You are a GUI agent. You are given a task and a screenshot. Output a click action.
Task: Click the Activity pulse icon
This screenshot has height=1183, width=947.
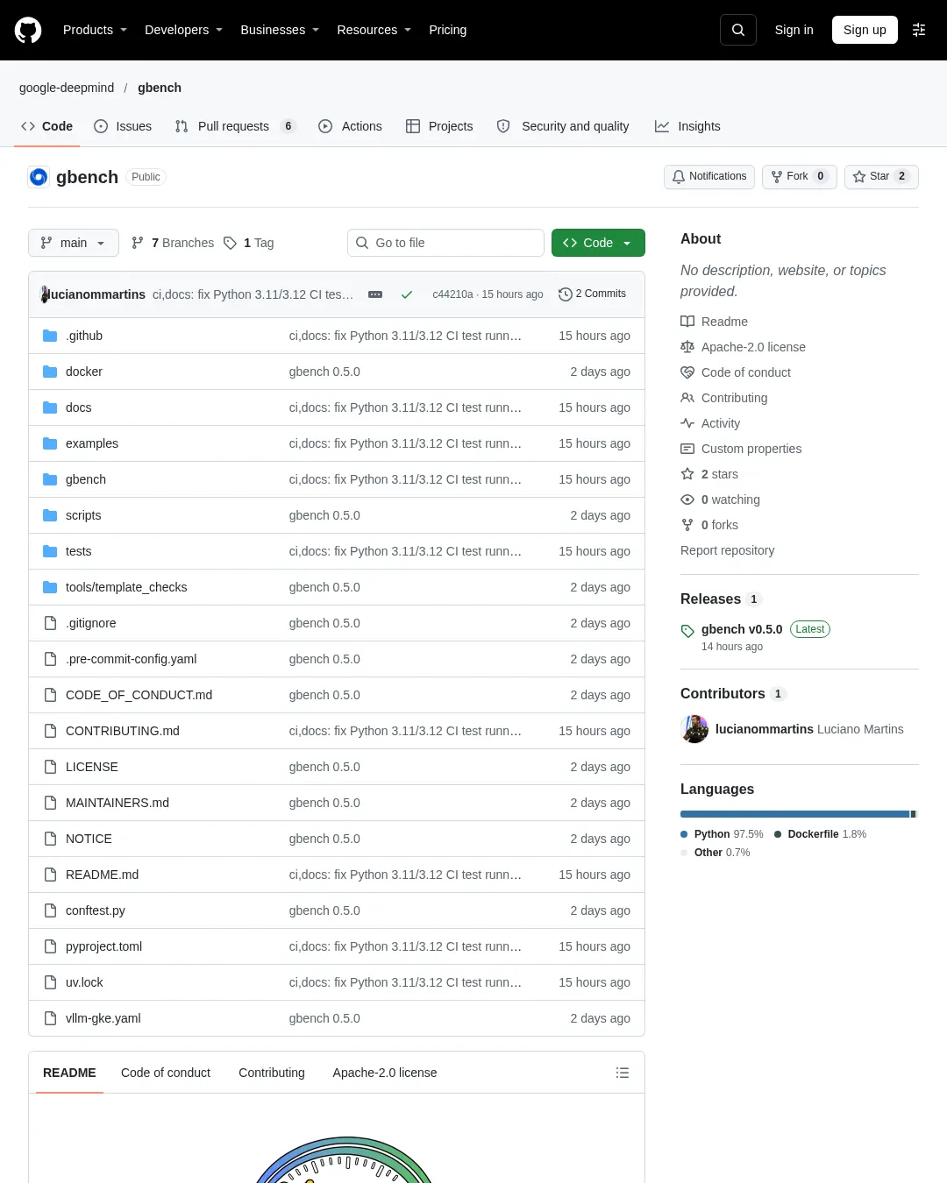coord(687,423)
